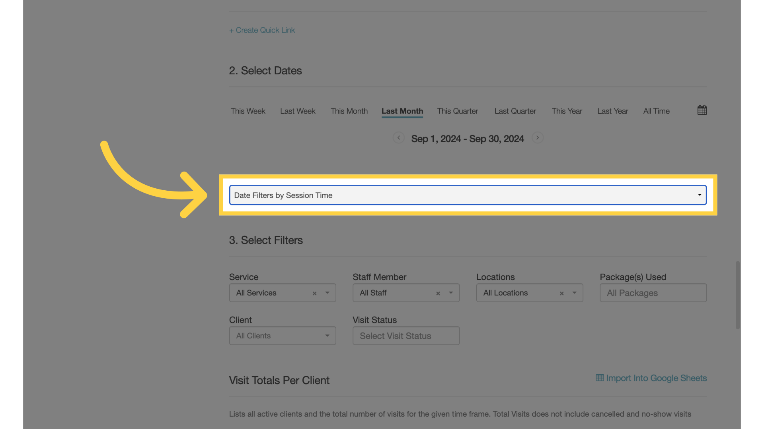Switch to the Last Year range
This screenshot has width=764, height=429.
point(613,111)
